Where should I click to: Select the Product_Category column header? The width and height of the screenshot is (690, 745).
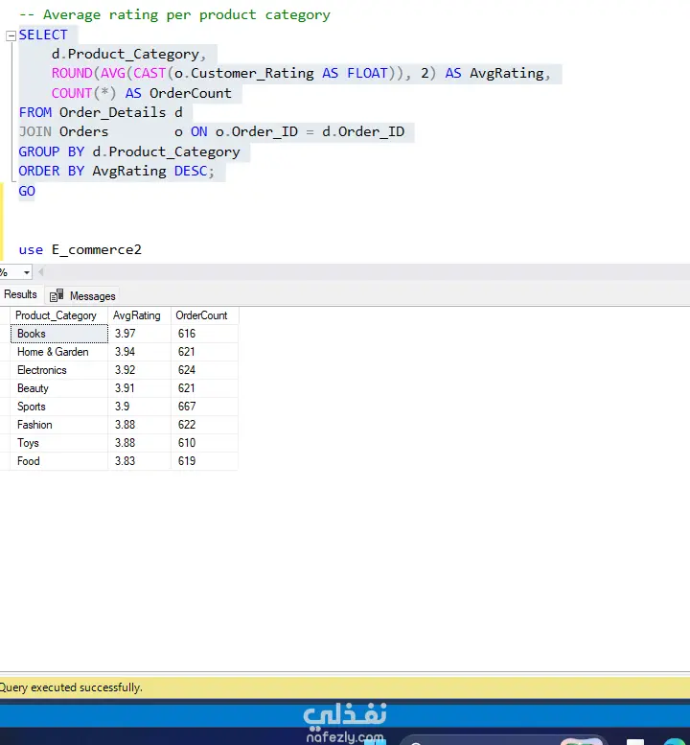coord(59,315)
